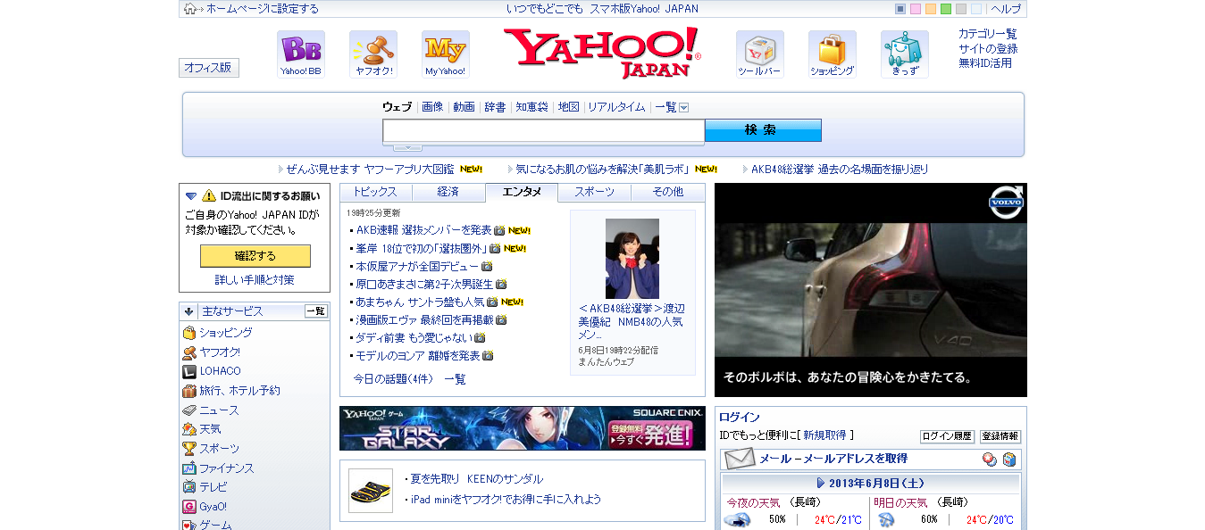The height and width of the screenshot is (530, 1205).
Task: Click the 登録情報 button
Action: click(1000, 436)
